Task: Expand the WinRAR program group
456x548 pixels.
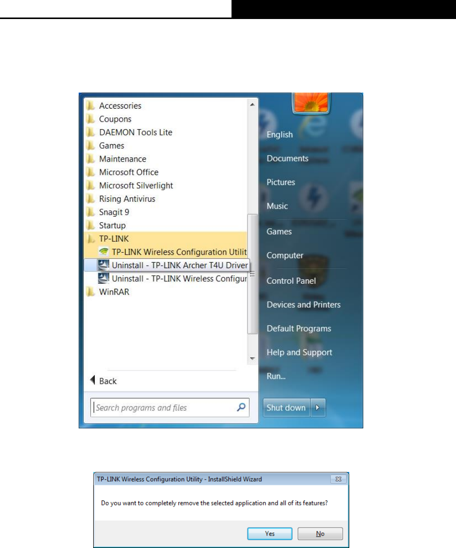Action: [165, 291]
